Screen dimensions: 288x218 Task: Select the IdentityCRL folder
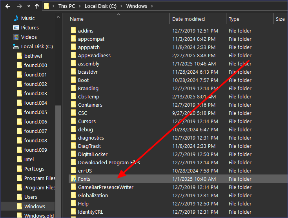[x=91, y=212]
